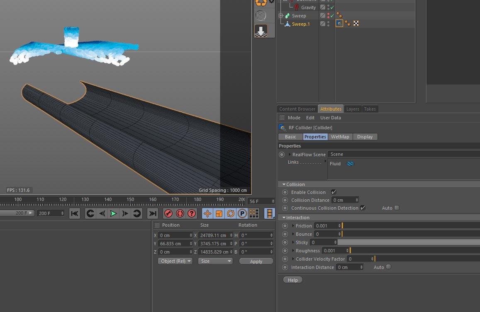Screen dimensions: 480x312
Task: Toggle Enable Collision checkbox
Action: [x=334, y=192]
